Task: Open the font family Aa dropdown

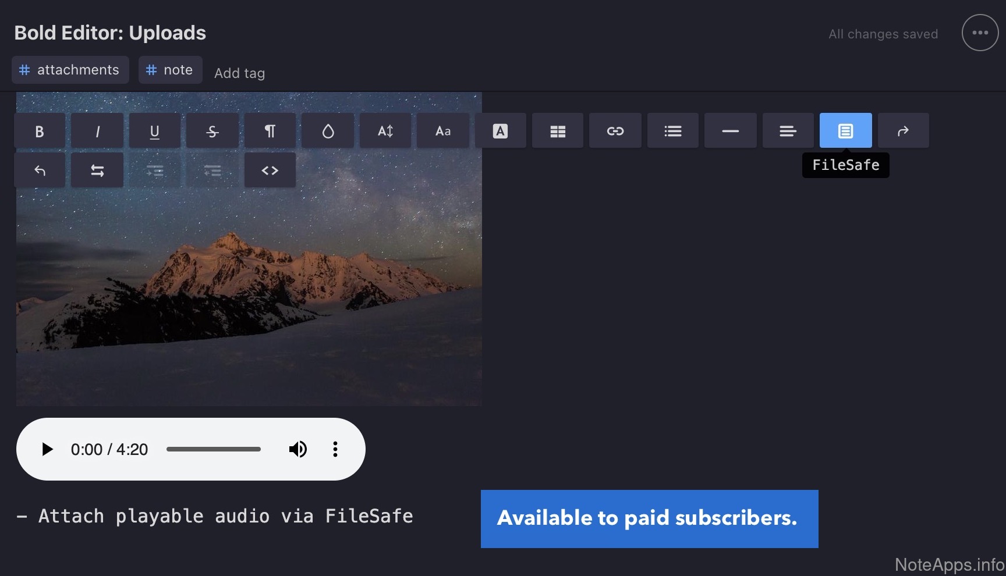Action: tap(443, 131)
